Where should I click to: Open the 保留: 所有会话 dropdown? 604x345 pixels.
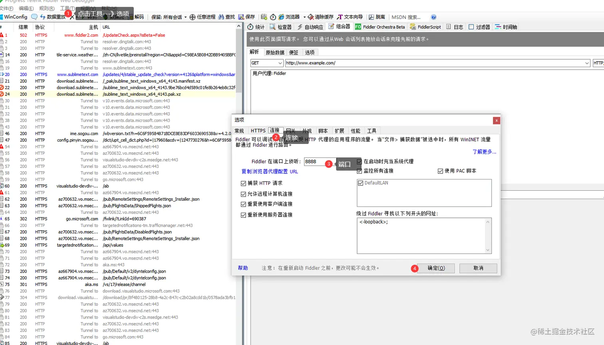pyautogui.click(x=169, y=17)
